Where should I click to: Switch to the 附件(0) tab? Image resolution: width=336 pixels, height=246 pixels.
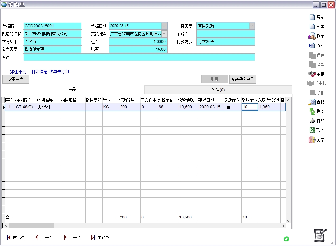pyautogui.click(x=218, y=90)
